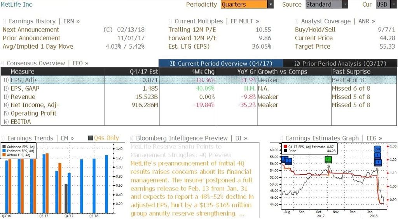Screen dimensions: 398x219
Task: Select the Revenue measure row
Action: coord(199,97)
